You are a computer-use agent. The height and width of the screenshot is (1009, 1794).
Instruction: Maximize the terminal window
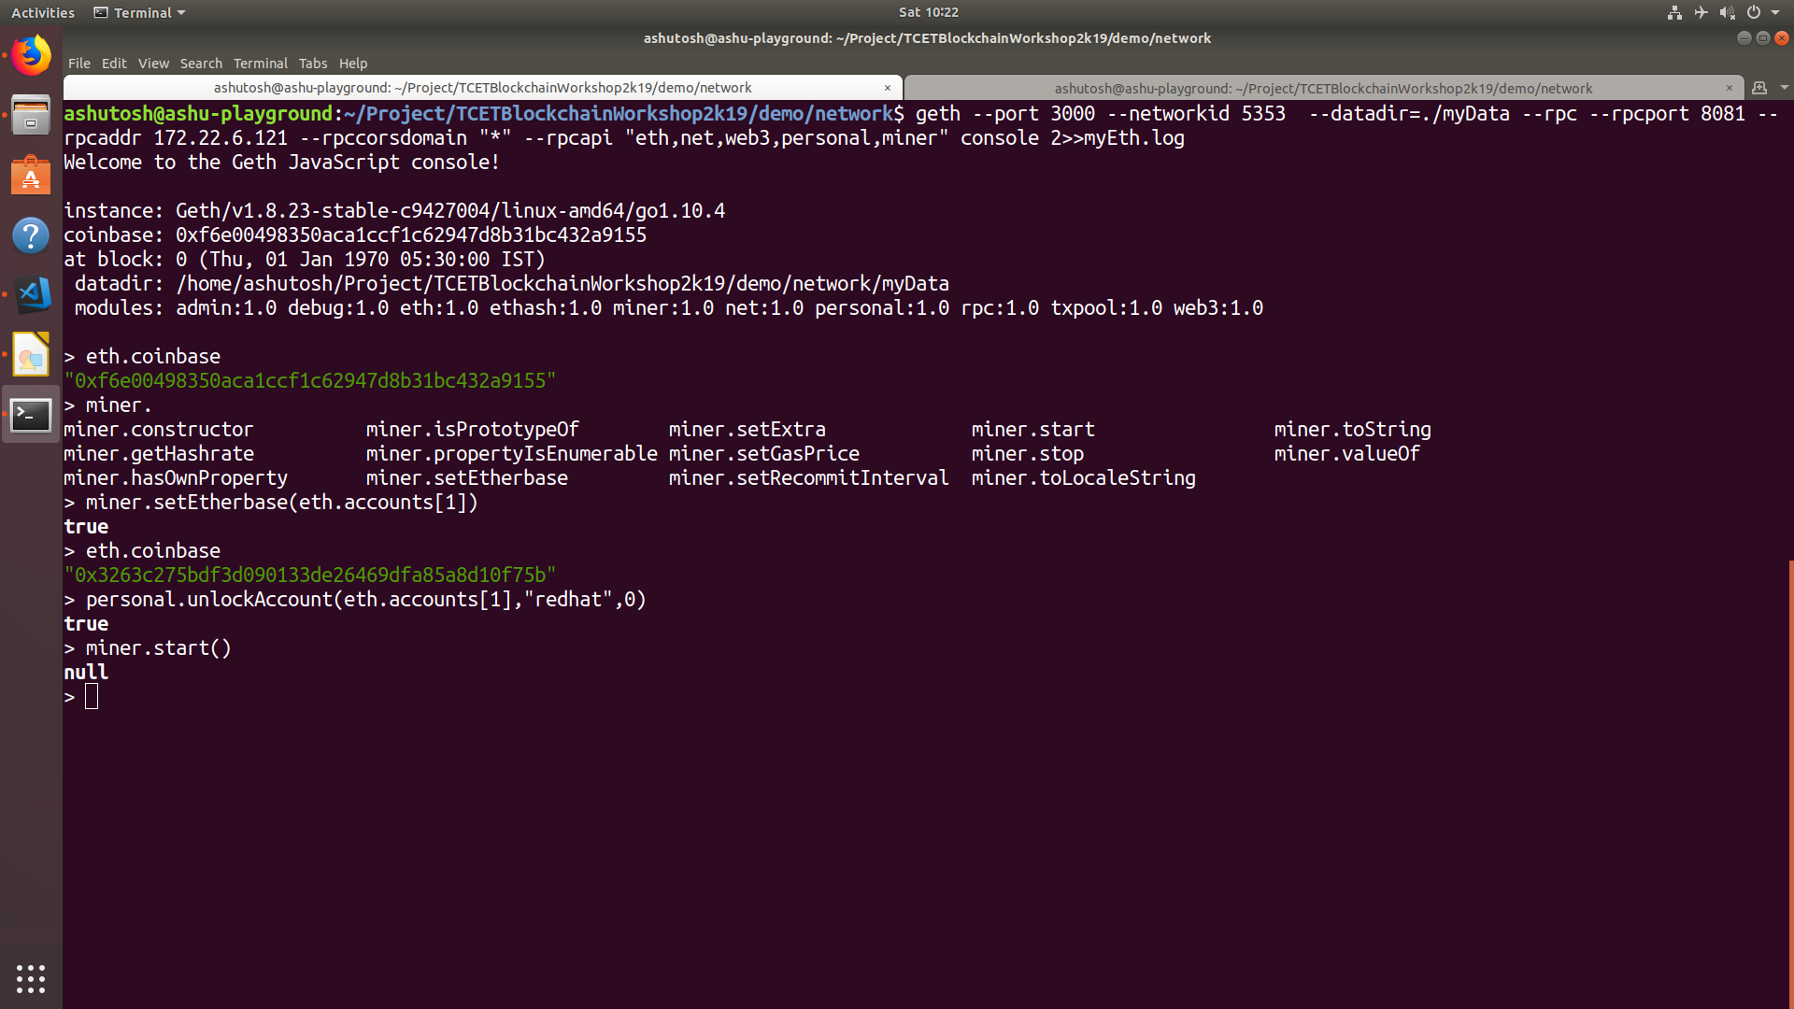point(1763,38)
